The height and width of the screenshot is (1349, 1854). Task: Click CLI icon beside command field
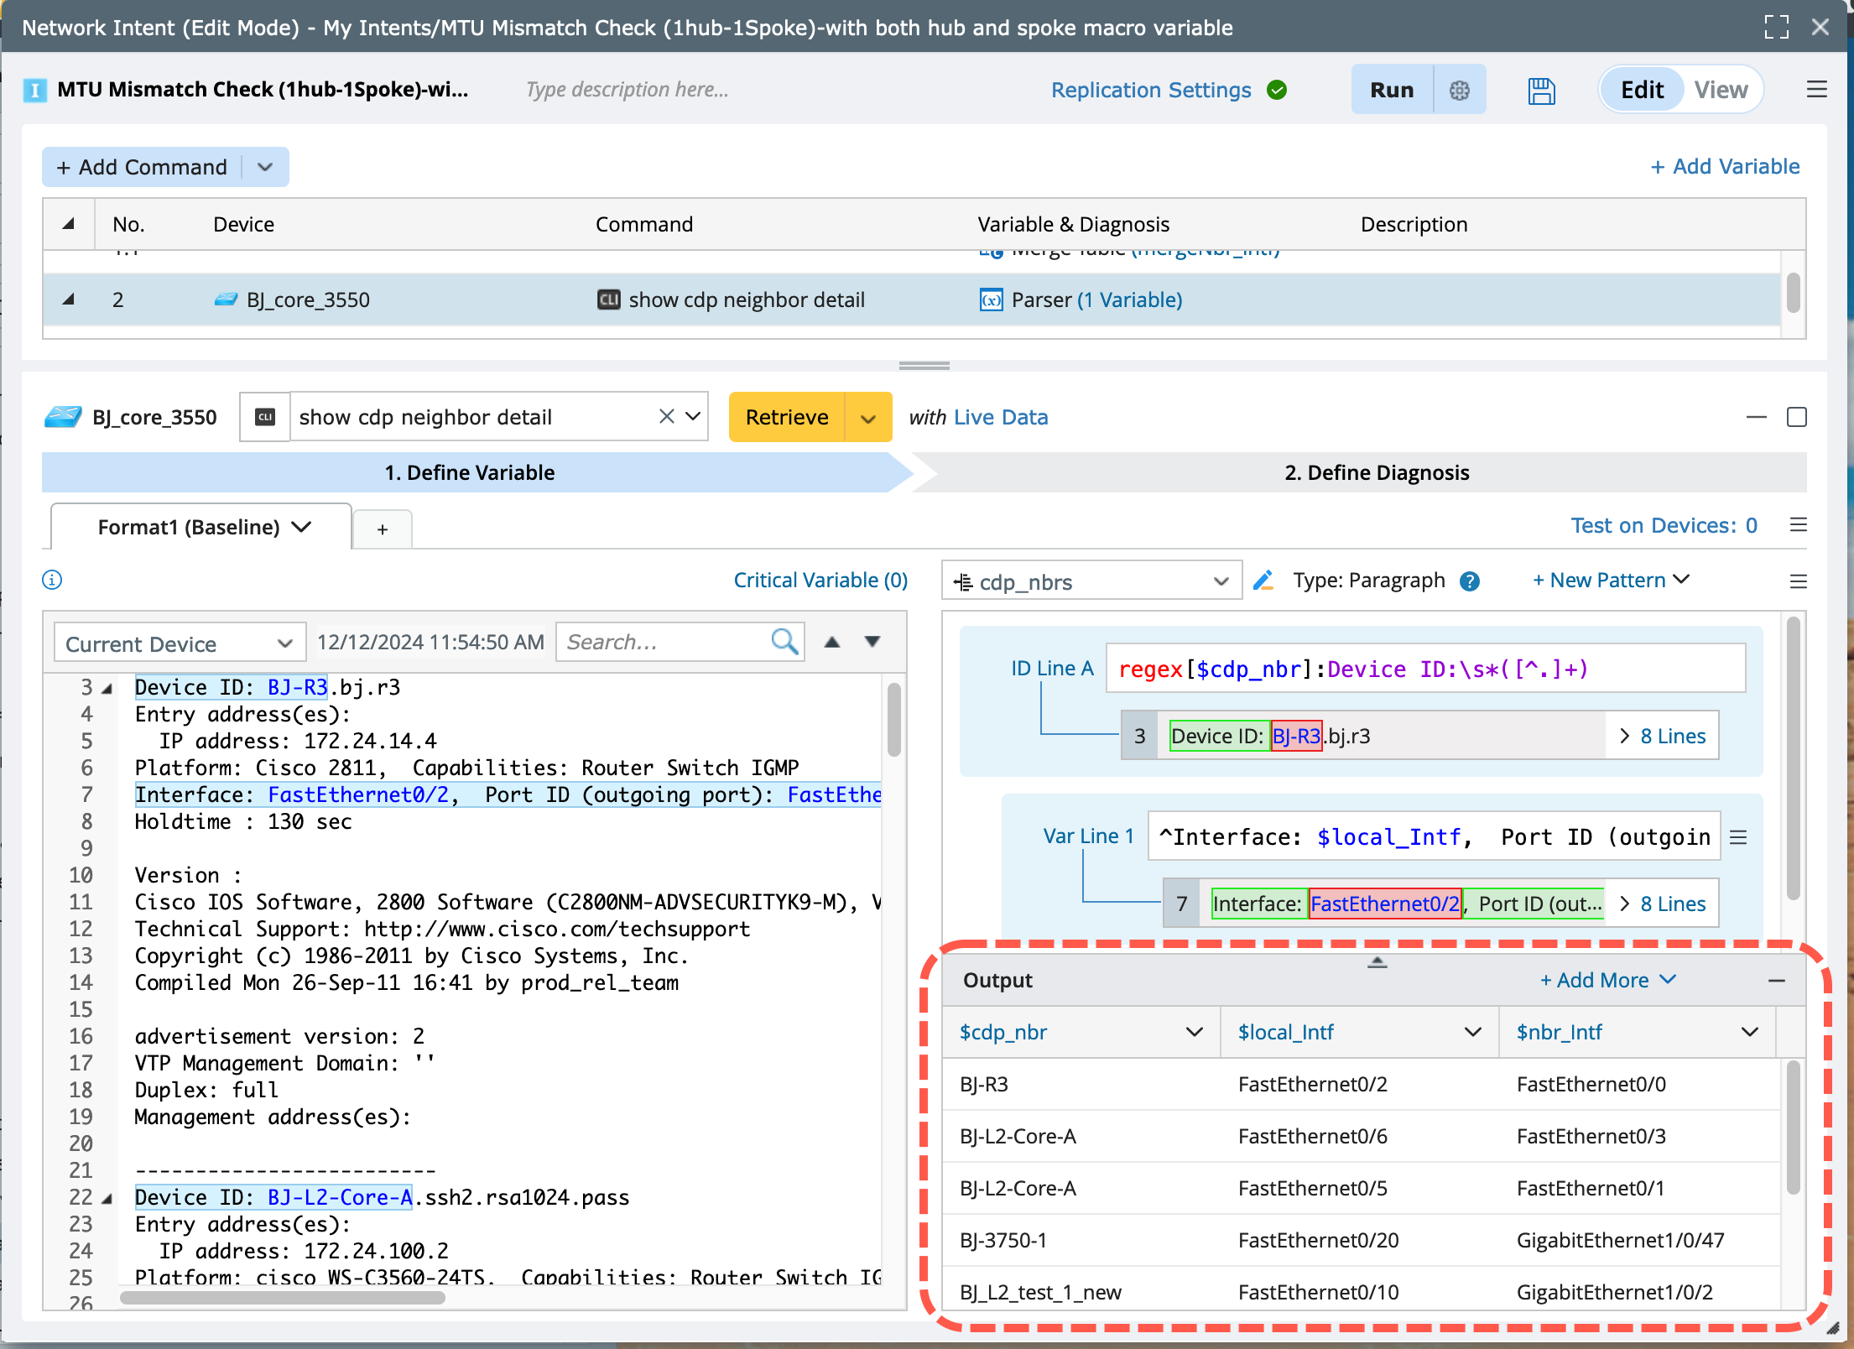[265, 417]
